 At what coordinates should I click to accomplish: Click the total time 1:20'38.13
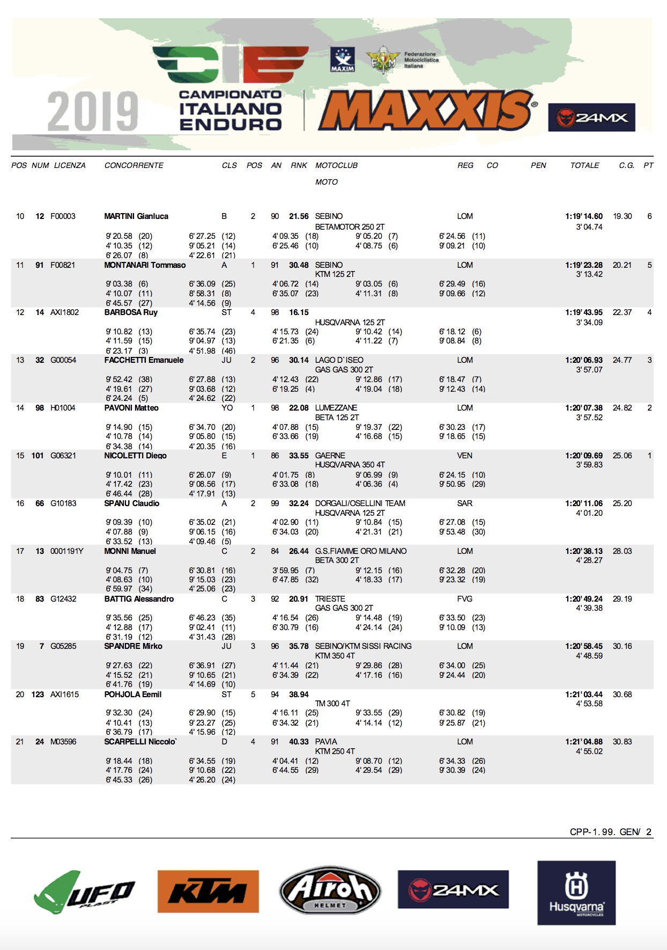[x=583, y=551]
